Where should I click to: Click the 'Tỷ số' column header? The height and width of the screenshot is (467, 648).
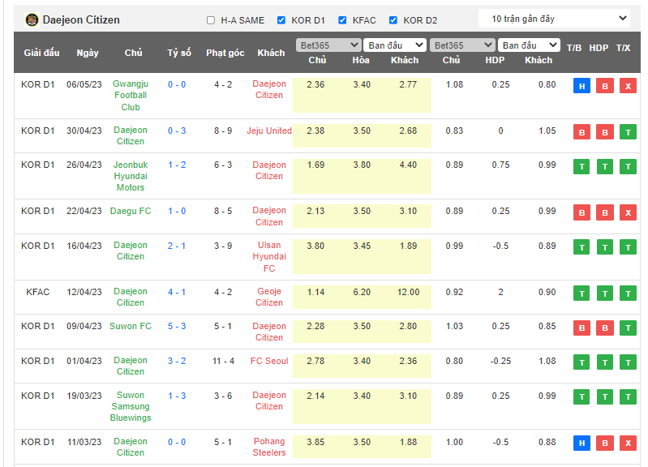coord(179,53)
